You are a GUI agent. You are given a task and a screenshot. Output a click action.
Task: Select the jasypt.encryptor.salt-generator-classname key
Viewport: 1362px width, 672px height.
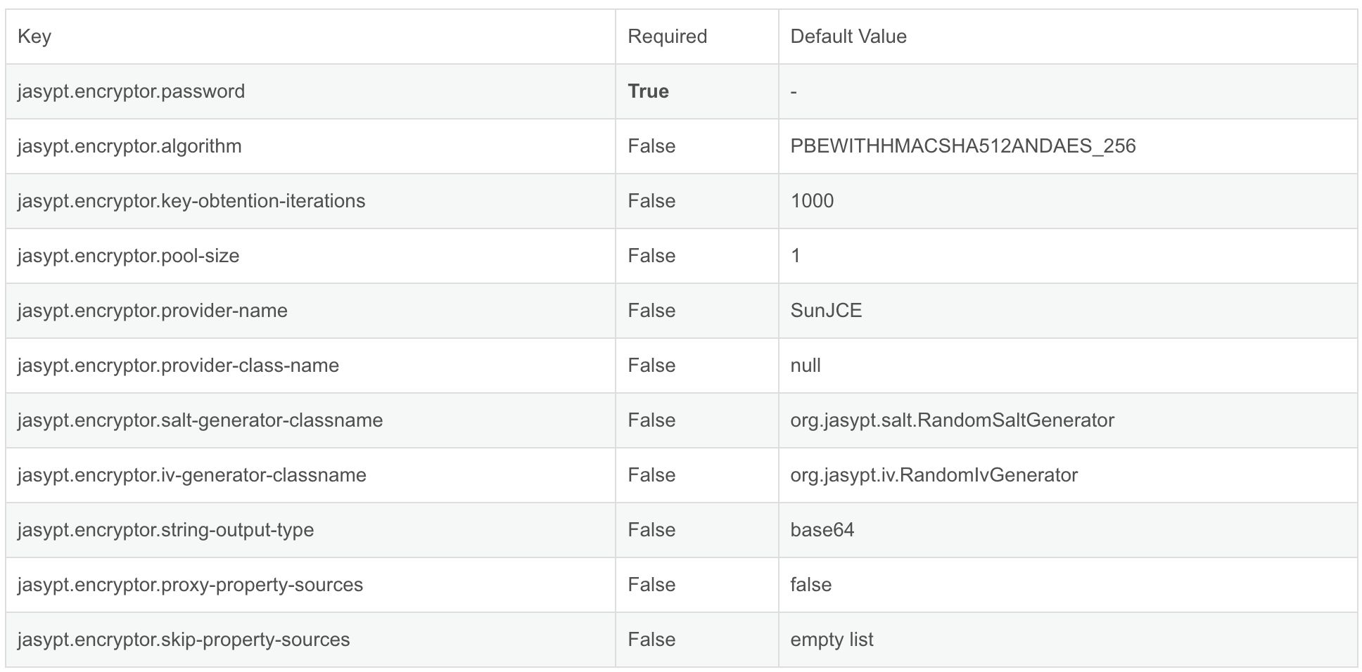click(201, 420)
